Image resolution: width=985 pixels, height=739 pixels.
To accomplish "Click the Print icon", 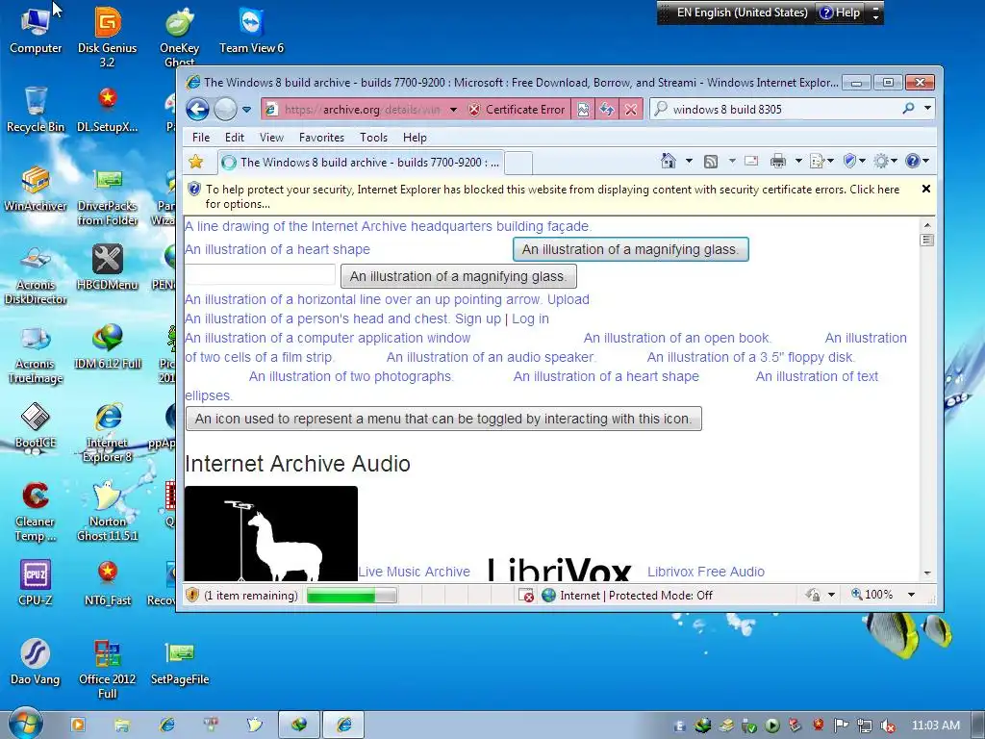I will point(777,162).
